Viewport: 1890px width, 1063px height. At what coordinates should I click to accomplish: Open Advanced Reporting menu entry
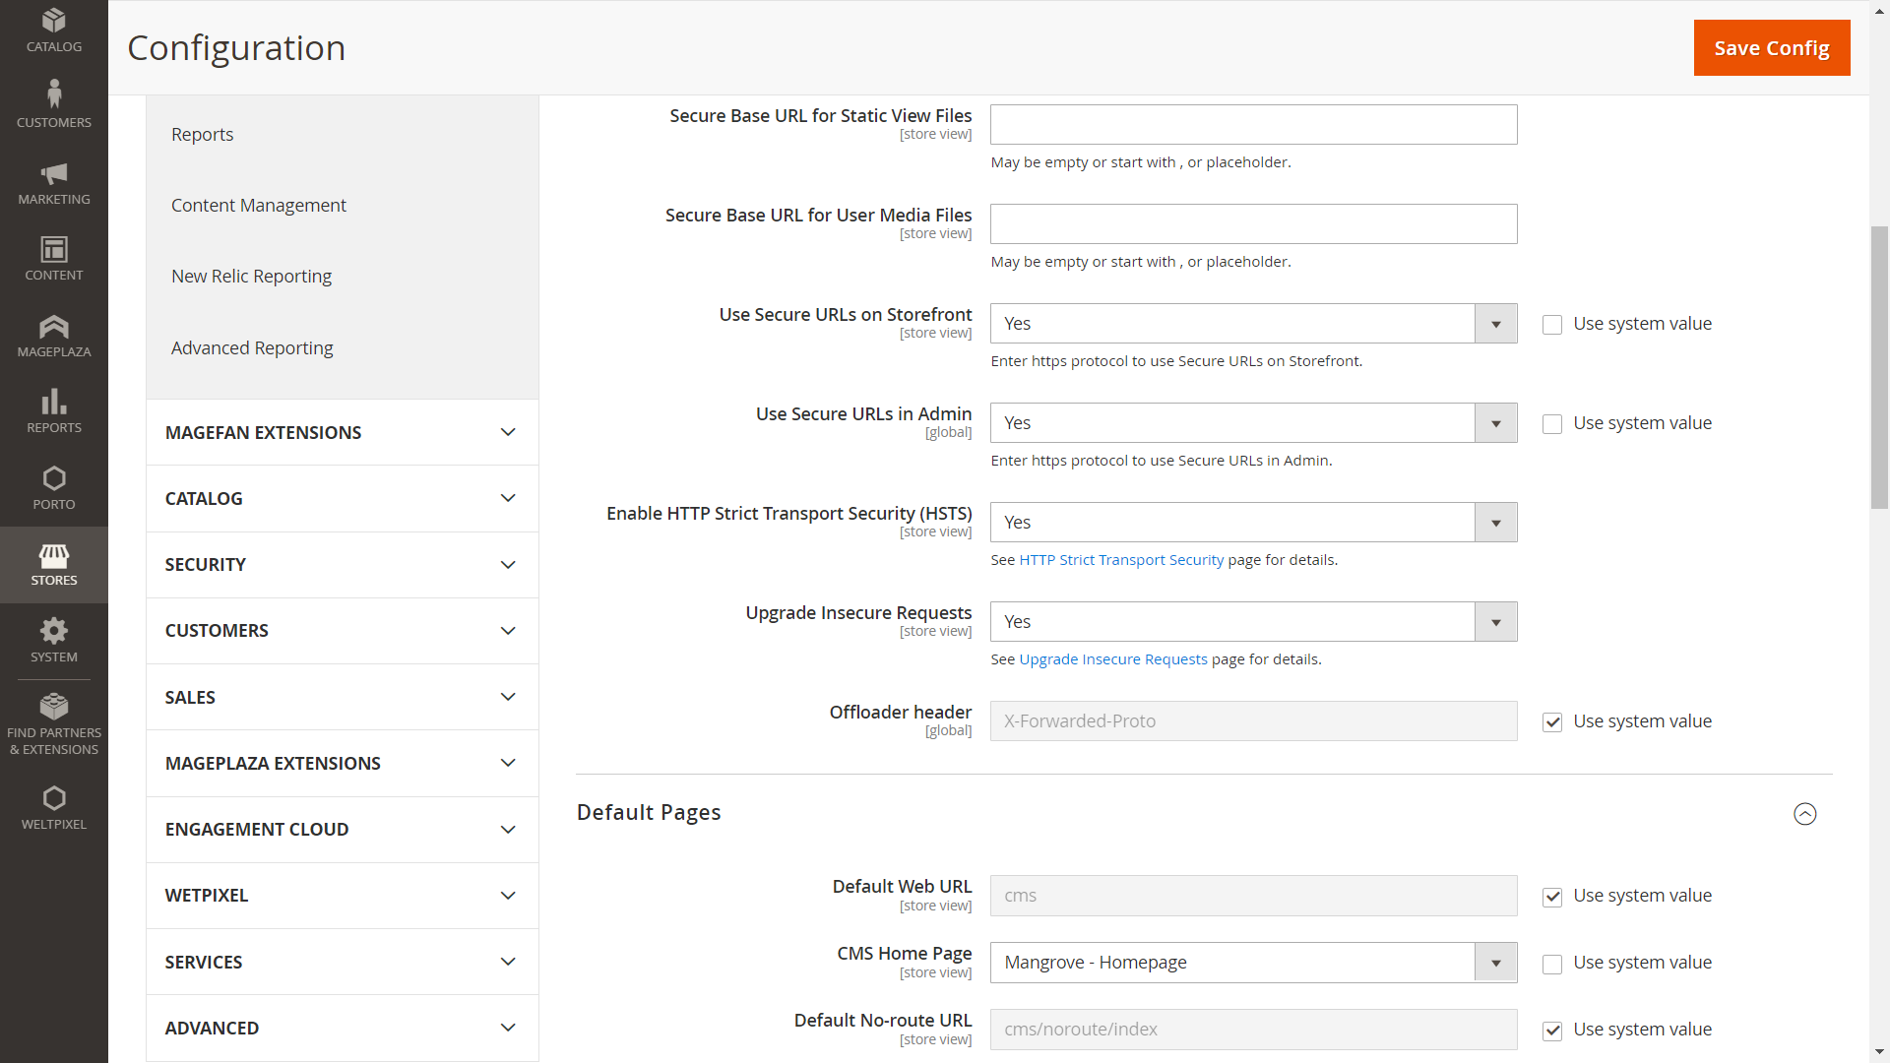pyautogui.click(x=252, y=347)
